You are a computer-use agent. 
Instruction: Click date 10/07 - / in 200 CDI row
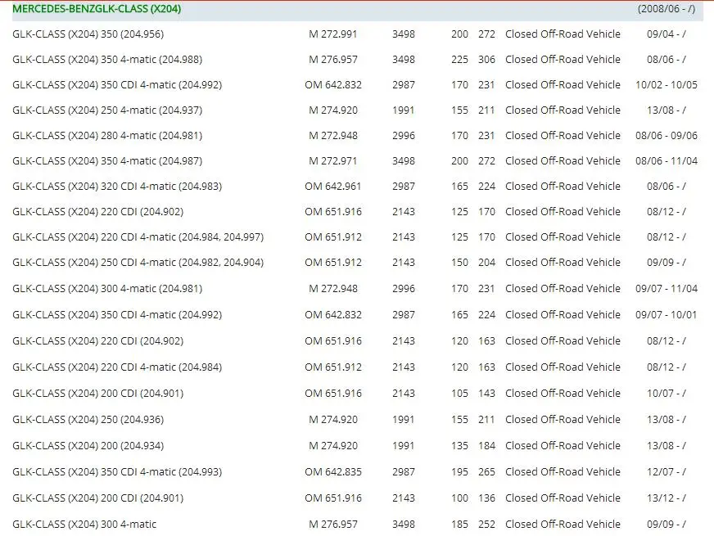[x=667, y=394]
